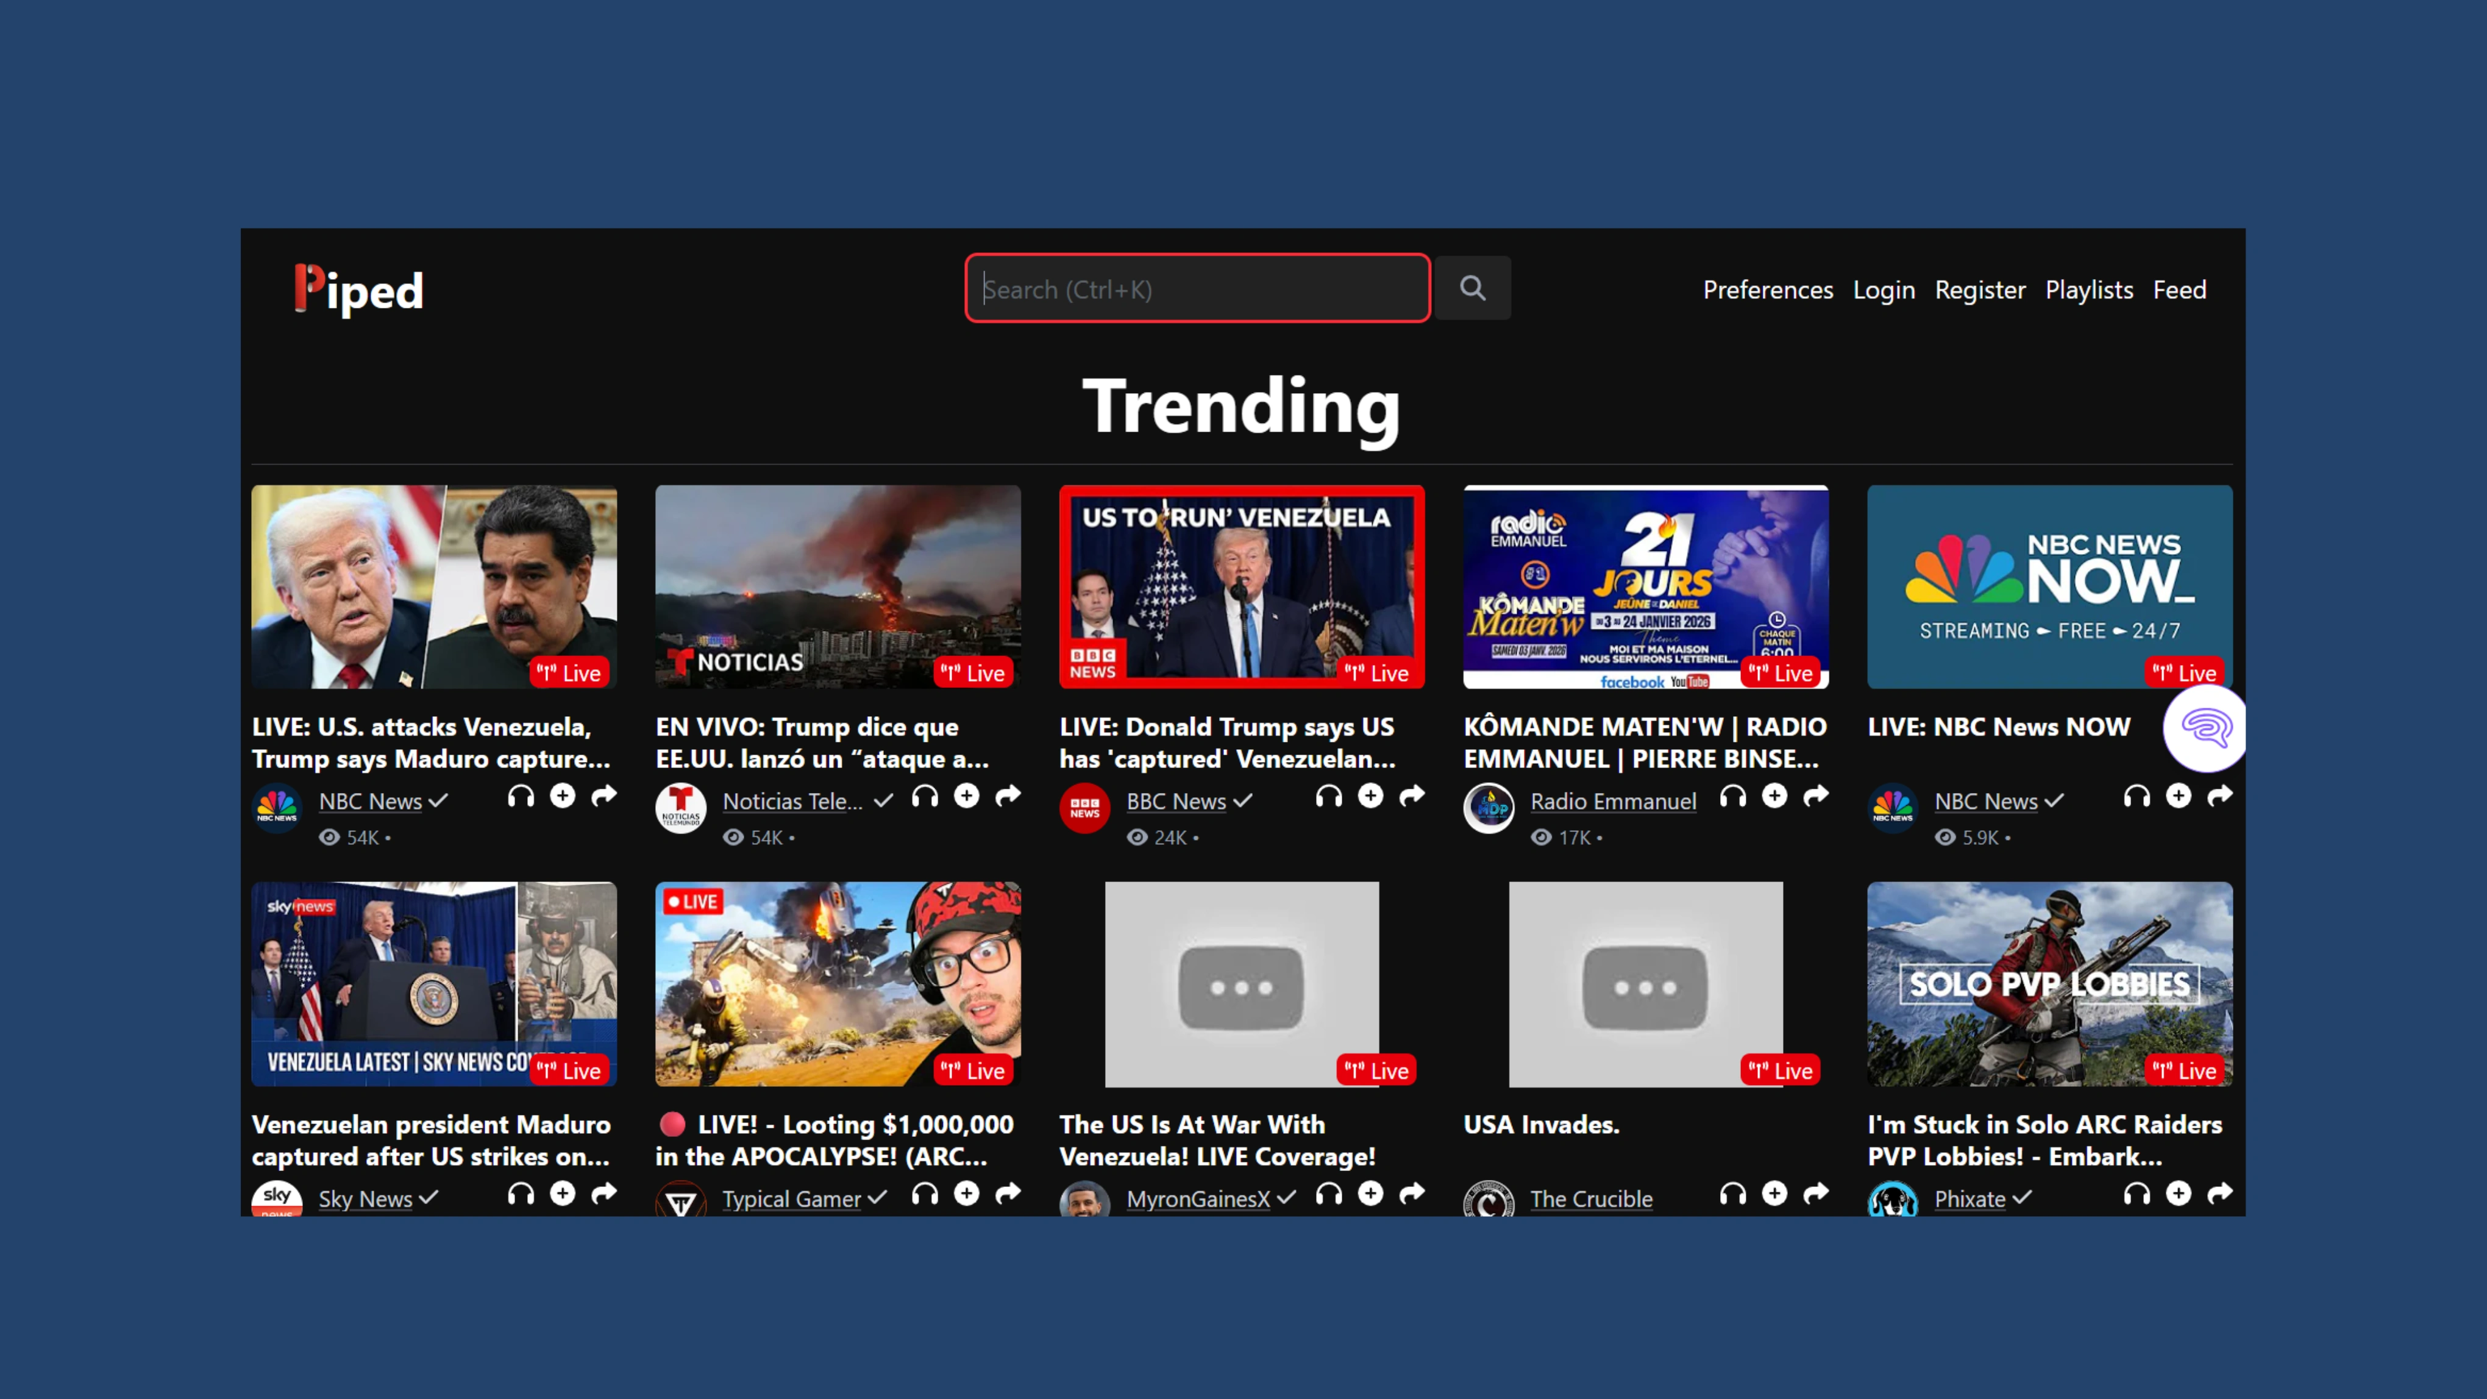Open NBC News NOW streaming thumbnail

[2050, 587]
